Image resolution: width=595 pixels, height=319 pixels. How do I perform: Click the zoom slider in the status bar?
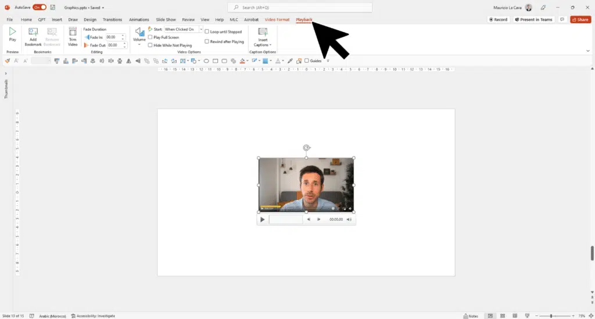[x=550, y=316]
